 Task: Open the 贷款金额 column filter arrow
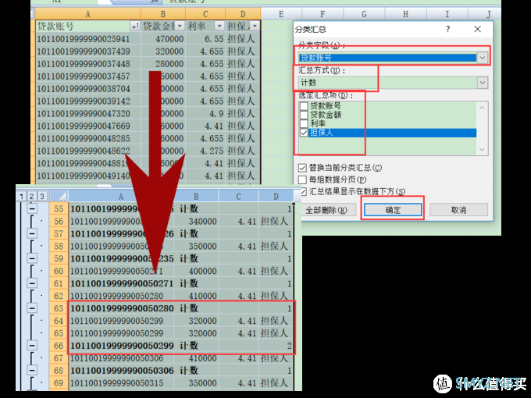click(180, 26)
